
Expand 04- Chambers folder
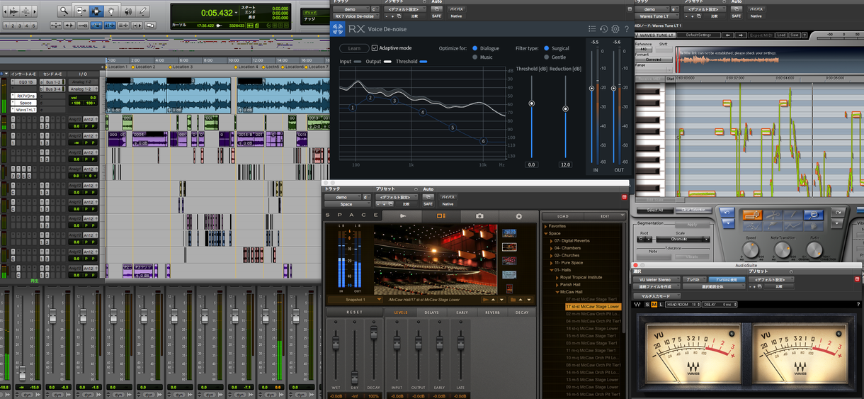click(552, 248)
